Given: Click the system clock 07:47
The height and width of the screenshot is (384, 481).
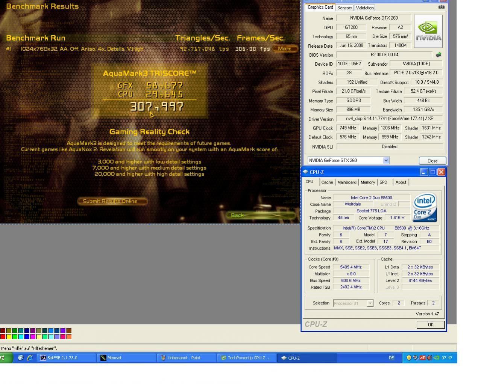Looking at the screenshot, I should click(x=447, y=358).
